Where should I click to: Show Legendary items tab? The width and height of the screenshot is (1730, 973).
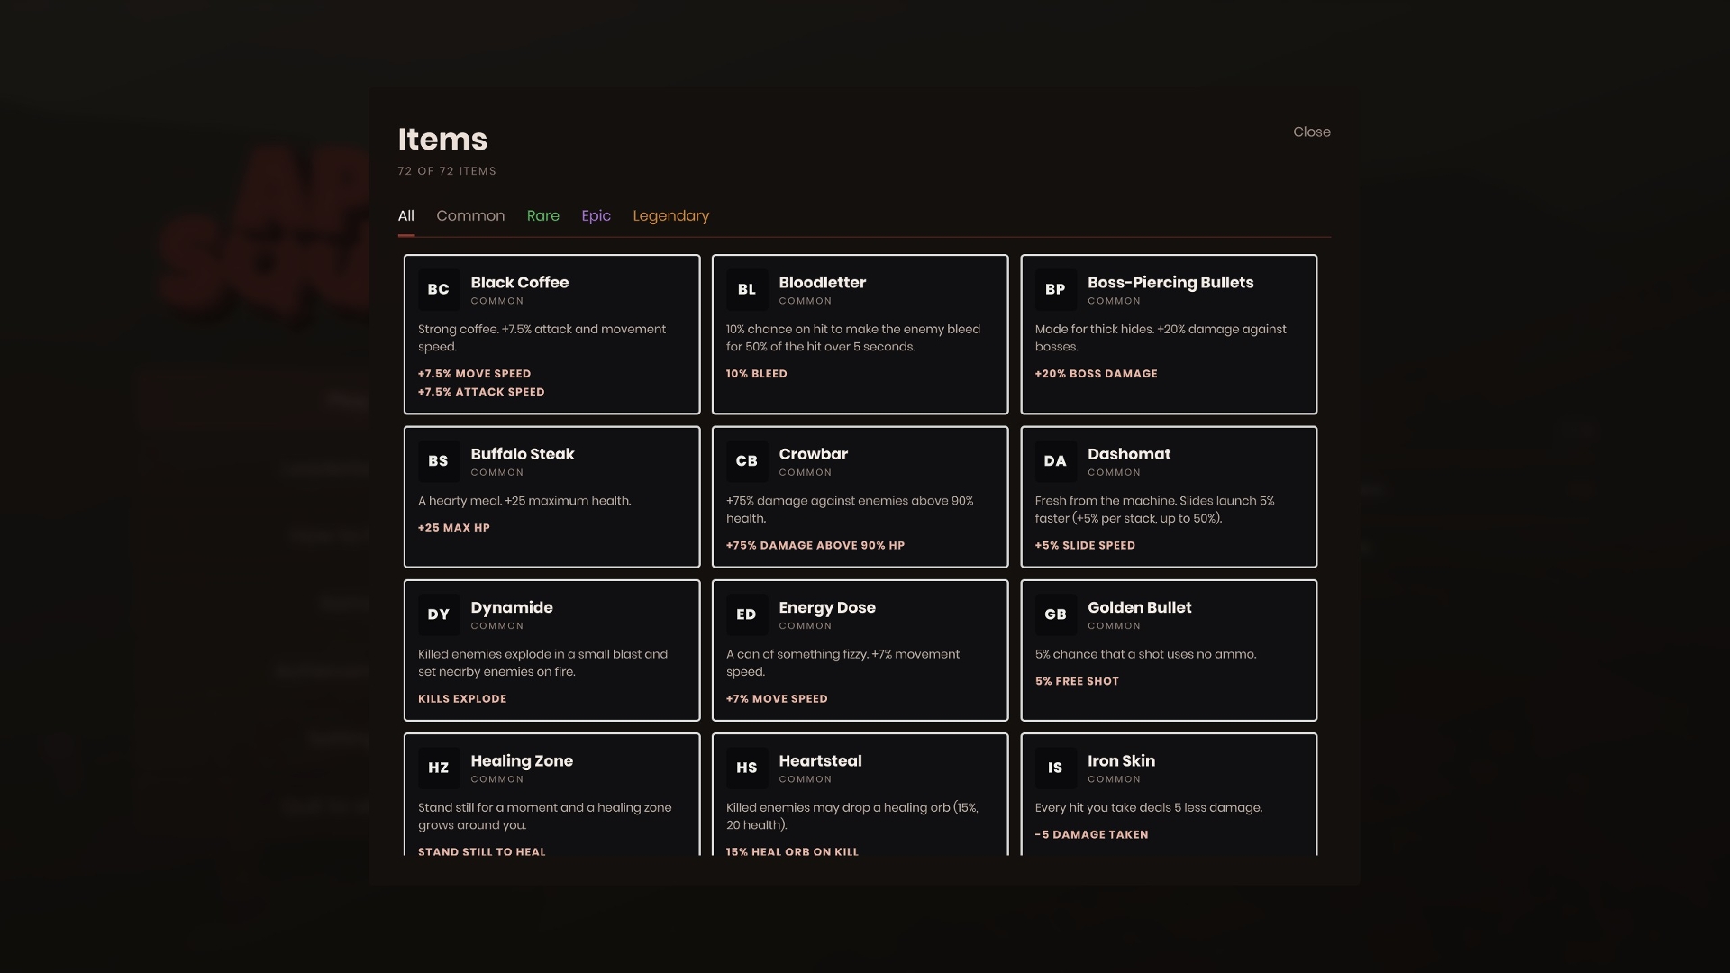(671, 215)
